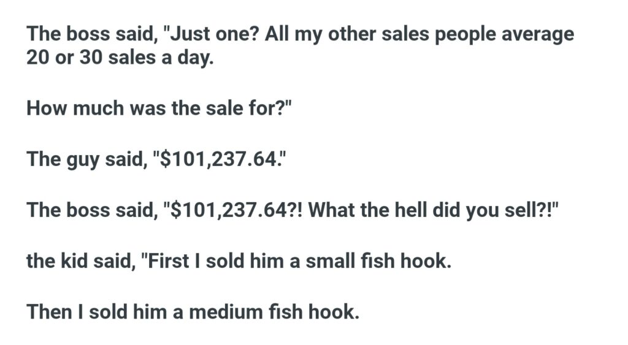Click the line "How much was the sale for?"
The image size is (628, 345).
click(159, 110)
